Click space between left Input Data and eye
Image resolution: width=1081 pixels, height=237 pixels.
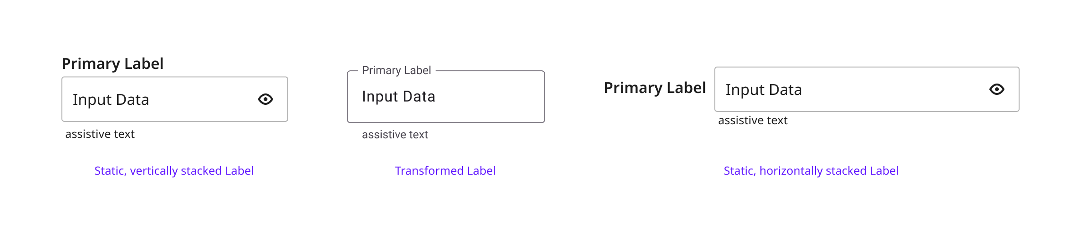(203, 100)
